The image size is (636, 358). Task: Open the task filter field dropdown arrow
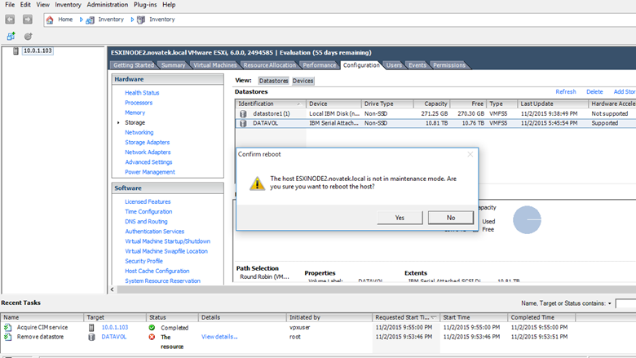(609, 303)
